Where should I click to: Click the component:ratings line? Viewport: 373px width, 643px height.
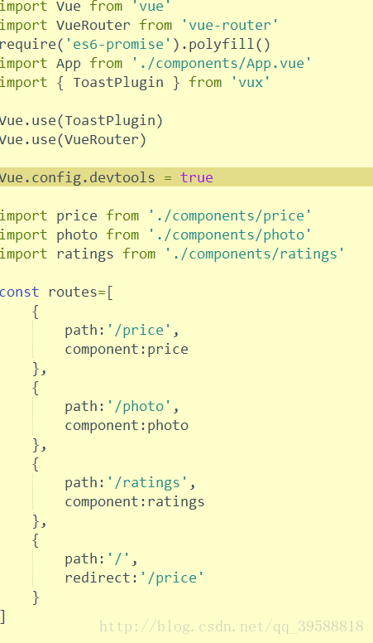click(135, 502)
